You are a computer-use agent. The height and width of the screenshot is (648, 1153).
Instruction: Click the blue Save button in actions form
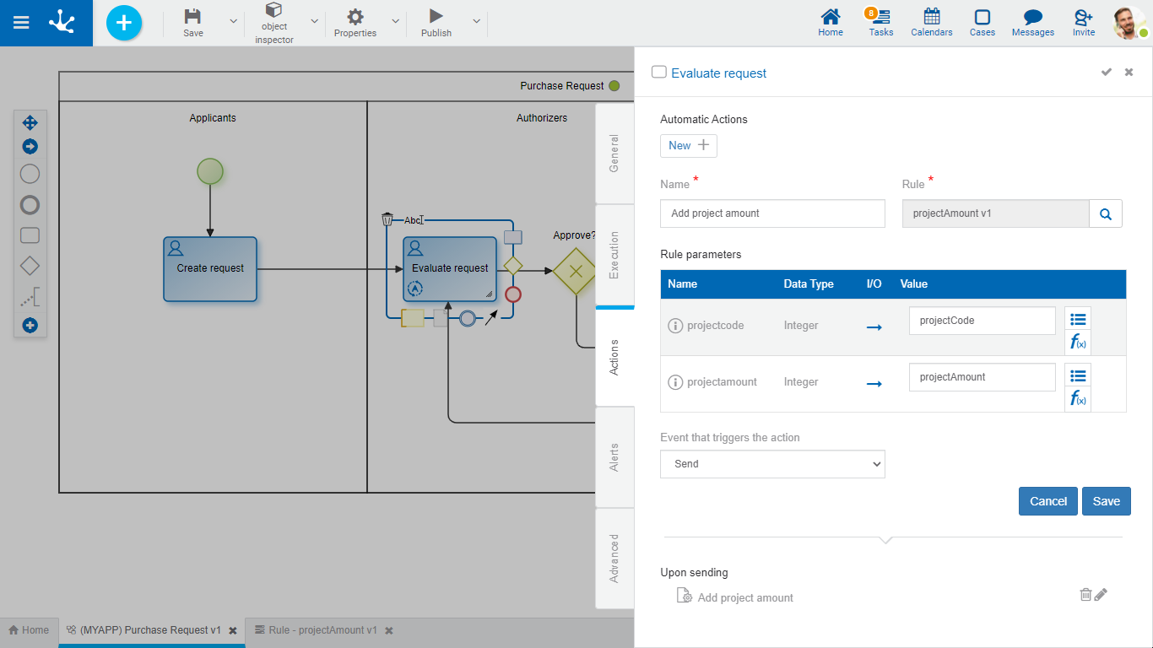[1106, 501]
